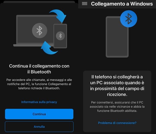Click the gray phone illustration on right

(117, 37)
